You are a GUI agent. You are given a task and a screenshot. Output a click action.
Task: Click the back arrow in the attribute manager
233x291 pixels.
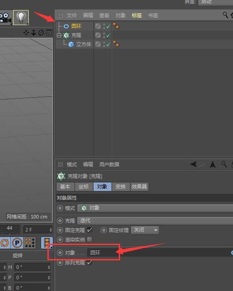point(194,164)
